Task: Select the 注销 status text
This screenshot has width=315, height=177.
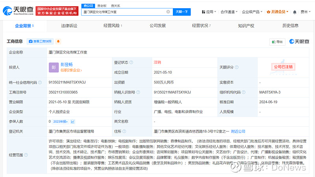Action: point(157,63)
